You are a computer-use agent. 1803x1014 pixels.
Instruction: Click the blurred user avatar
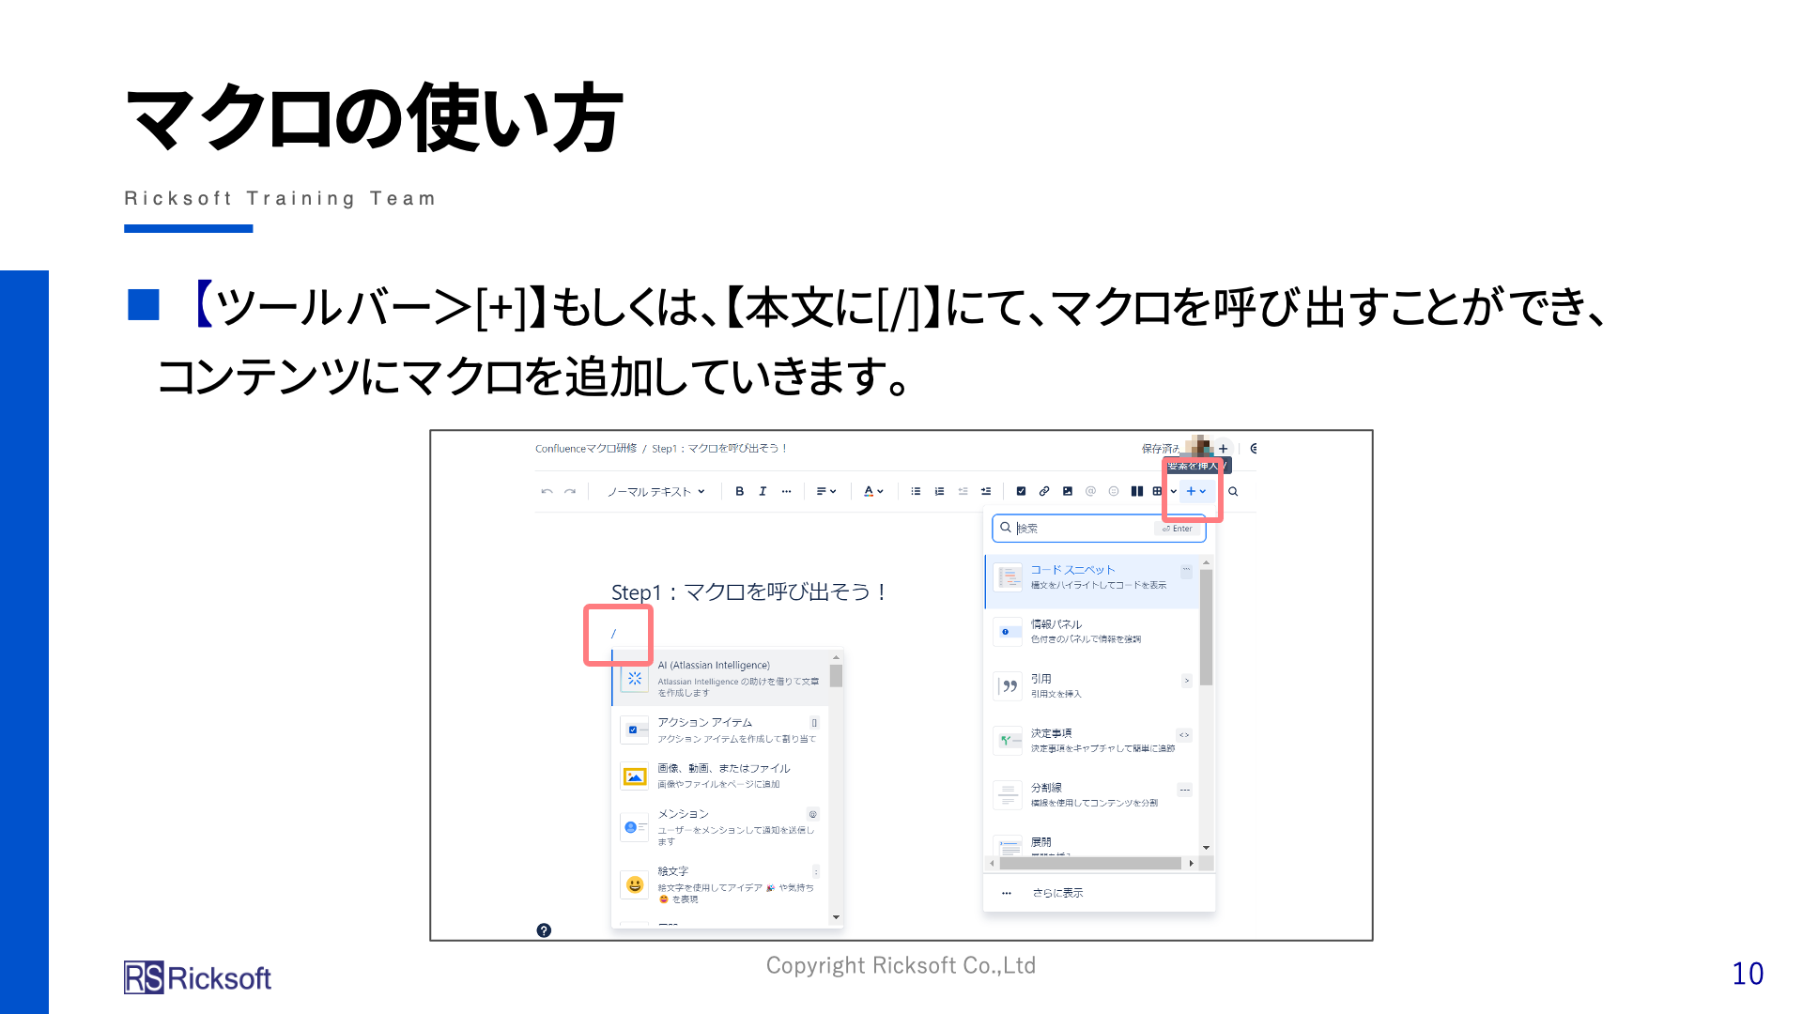pos(1199,447)
